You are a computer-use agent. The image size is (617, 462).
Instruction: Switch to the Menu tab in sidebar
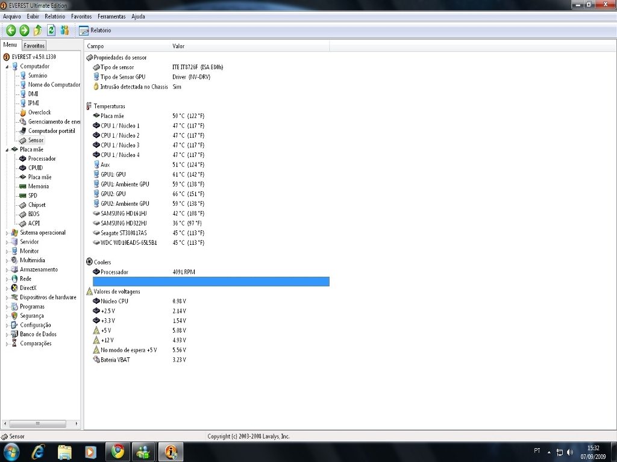pyautogui.click(x=10, y=45)
